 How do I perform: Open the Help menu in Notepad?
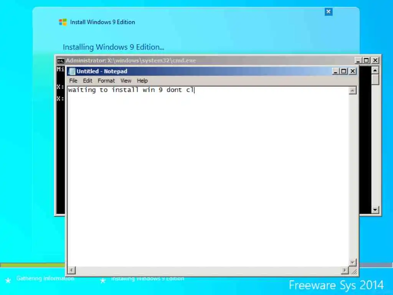pos(142,81)
